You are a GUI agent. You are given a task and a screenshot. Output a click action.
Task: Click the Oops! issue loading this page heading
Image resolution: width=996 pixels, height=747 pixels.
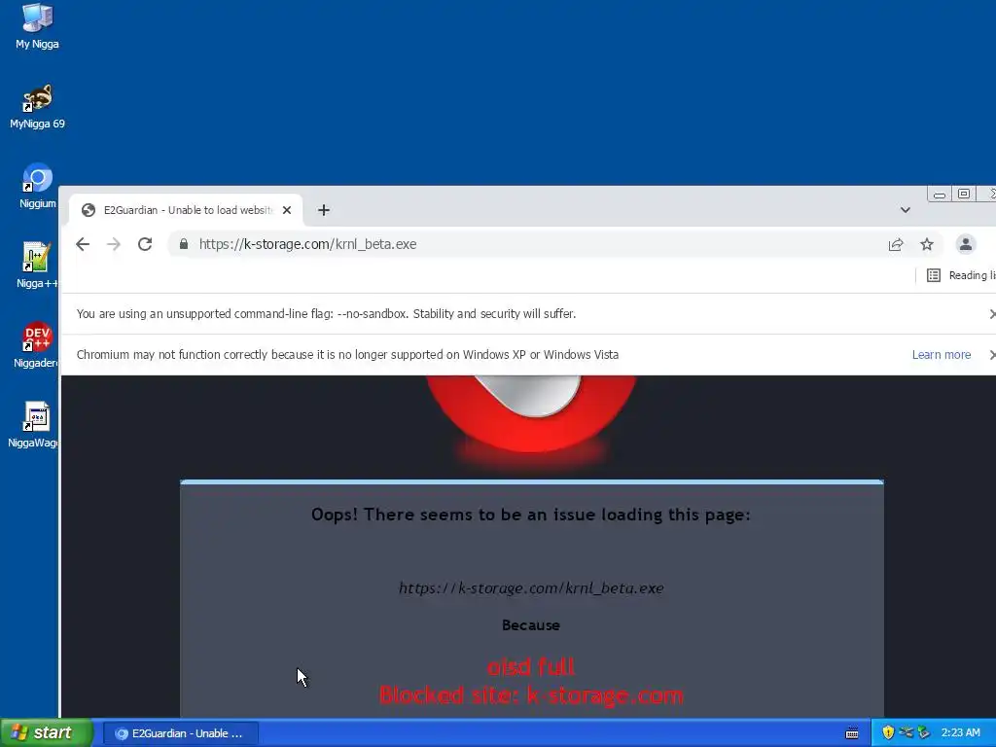531,515
